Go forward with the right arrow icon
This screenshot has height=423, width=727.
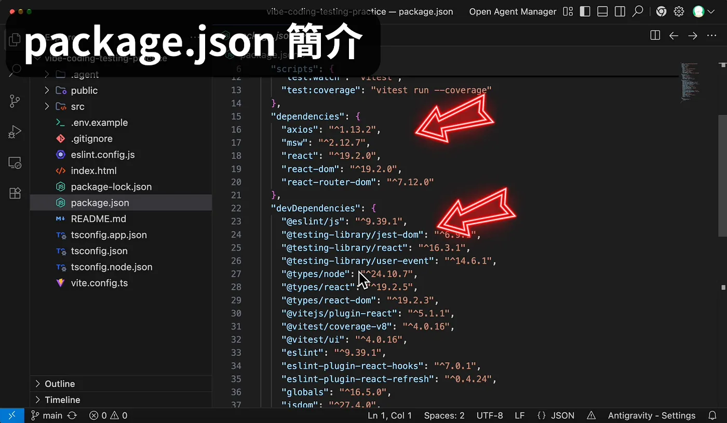tap(692, 35)
